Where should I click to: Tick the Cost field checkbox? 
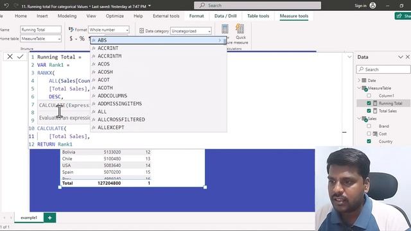click(x=369, y=133)
